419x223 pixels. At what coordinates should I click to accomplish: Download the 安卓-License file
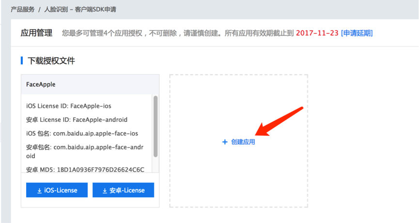click(123, 190)
